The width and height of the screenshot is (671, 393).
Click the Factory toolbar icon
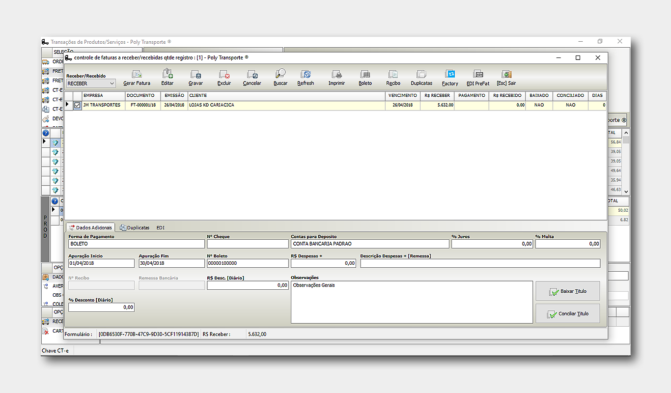[x=450, y=74]
